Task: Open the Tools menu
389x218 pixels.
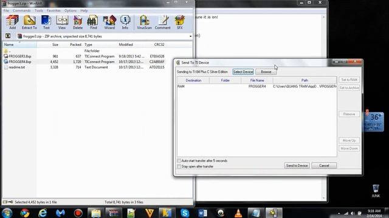Action: click(x=39, y=11)
